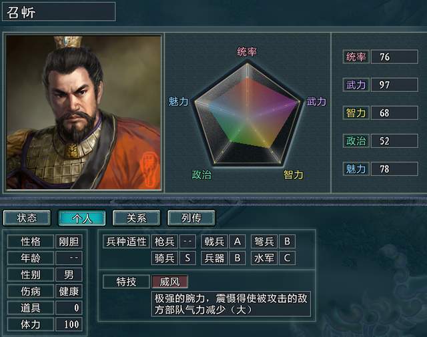Viewport: 427px width, 337px height.
Task: Select the 水军 aptitude C grade
Action: 287,258
